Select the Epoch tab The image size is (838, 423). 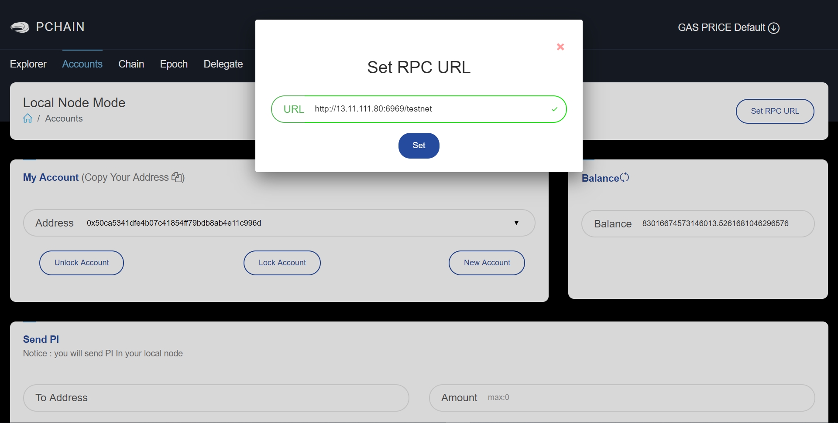point(174,64)
